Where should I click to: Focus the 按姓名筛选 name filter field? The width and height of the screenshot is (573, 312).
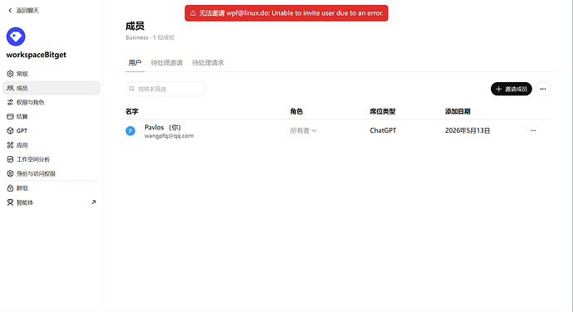pyautogui.click(x=166, y=89)
